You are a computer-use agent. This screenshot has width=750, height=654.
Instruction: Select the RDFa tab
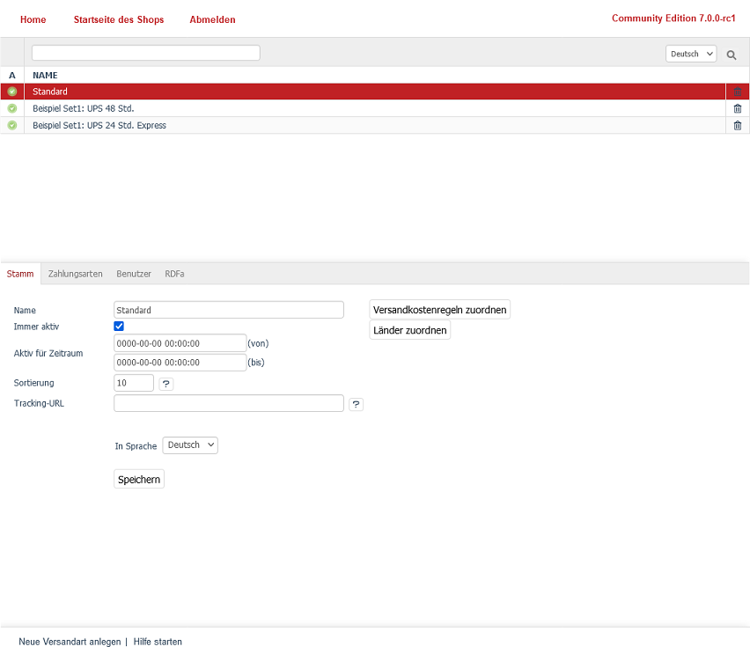click(174, 274)
